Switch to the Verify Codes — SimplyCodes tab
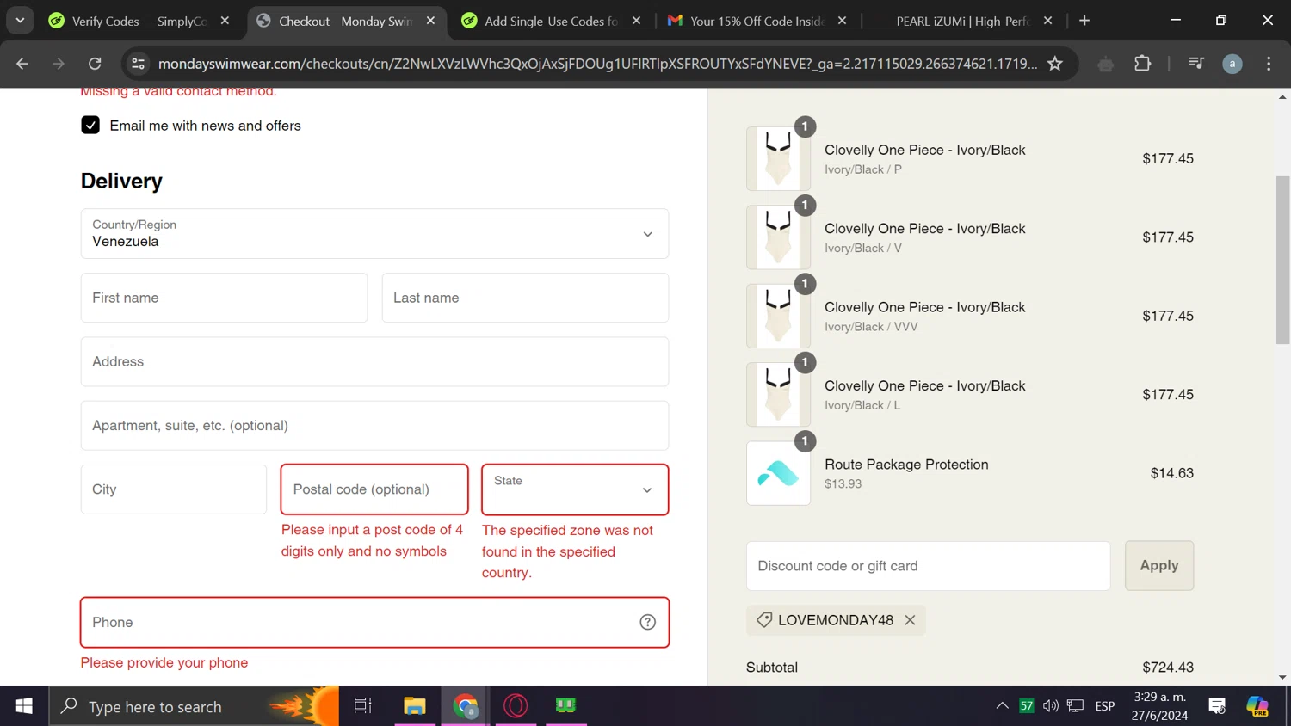The width and height of the screenshot is (1291, 726). point(139,21)
